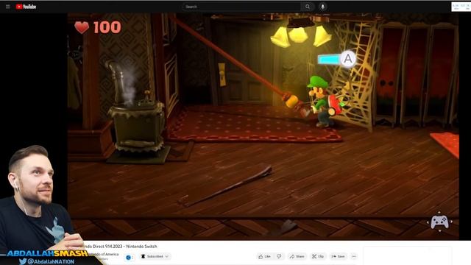
Task: Click the blue badge icon beside channel name
Action: (x=129, y=257)
